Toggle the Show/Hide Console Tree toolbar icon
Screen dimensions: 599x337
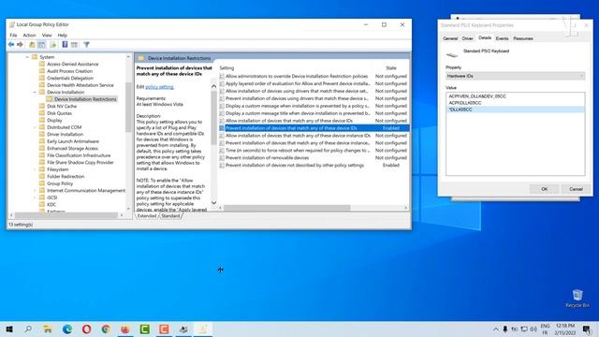pos(41,45)
